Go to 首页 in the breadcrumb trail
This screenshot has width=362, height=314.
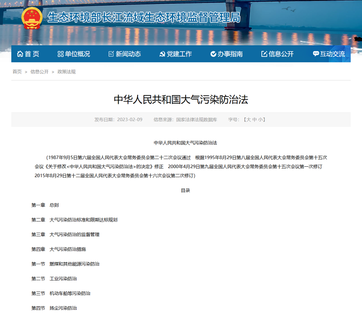(x=17, y=72)
